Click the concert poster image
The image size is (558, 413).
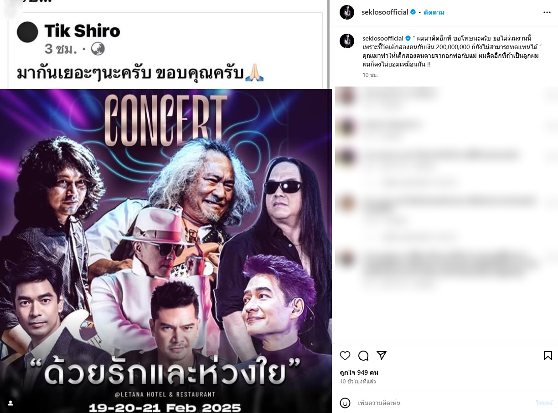[165, 250]
